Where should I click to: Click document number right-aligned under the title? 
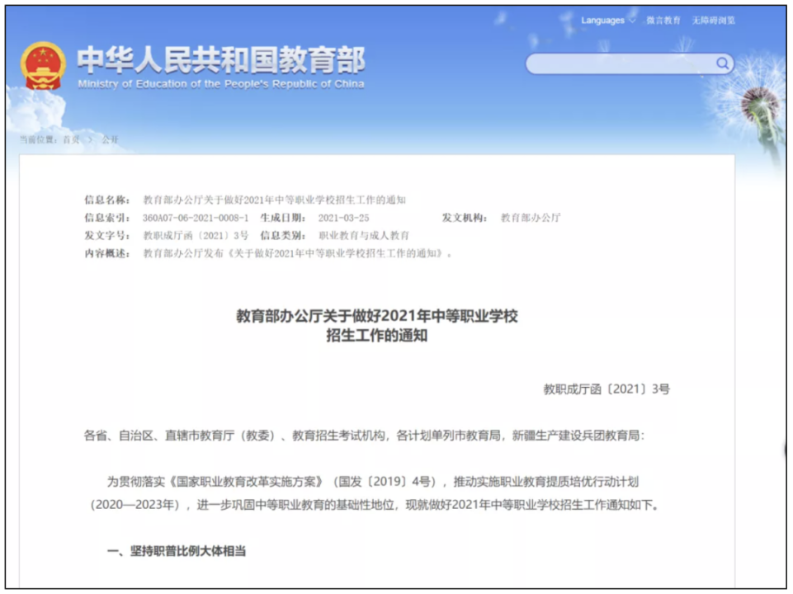click(x=607, y=389)
